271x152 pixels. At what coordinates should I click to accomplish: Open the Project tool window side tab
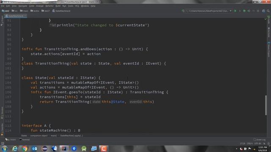(x=2, y=21)
